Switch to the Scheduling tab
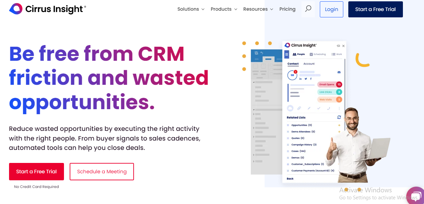424x204 pixels. (x=318, y=54)
